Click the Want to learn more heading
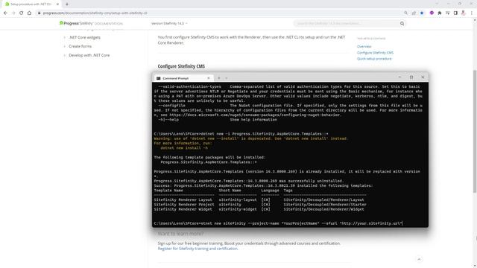 pos(180,234)
